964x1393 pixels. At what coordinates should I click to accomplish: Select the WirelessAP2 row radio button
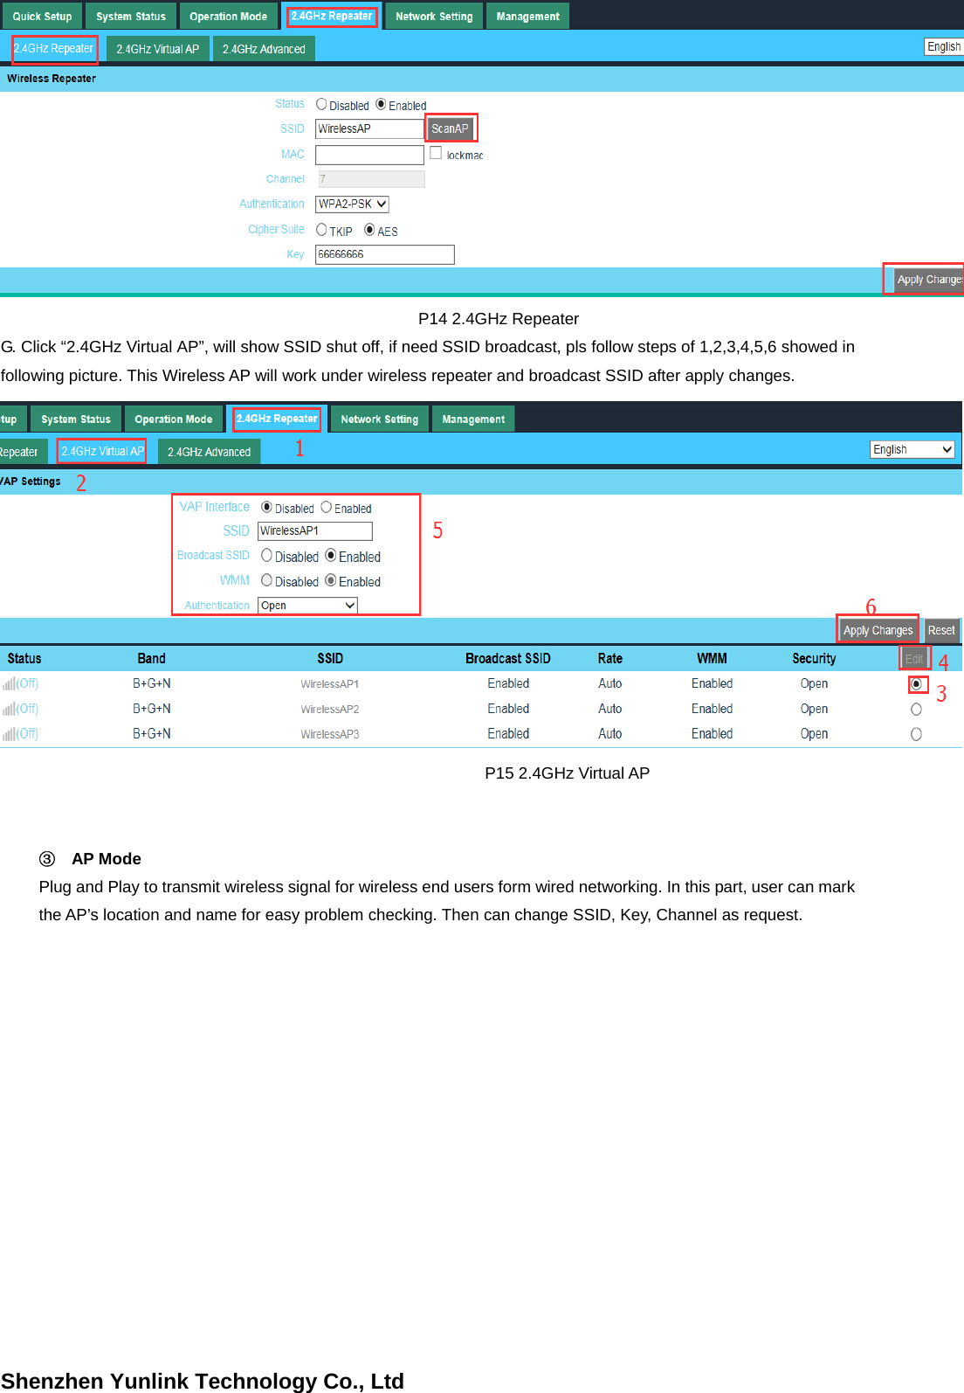click(916, 710)
